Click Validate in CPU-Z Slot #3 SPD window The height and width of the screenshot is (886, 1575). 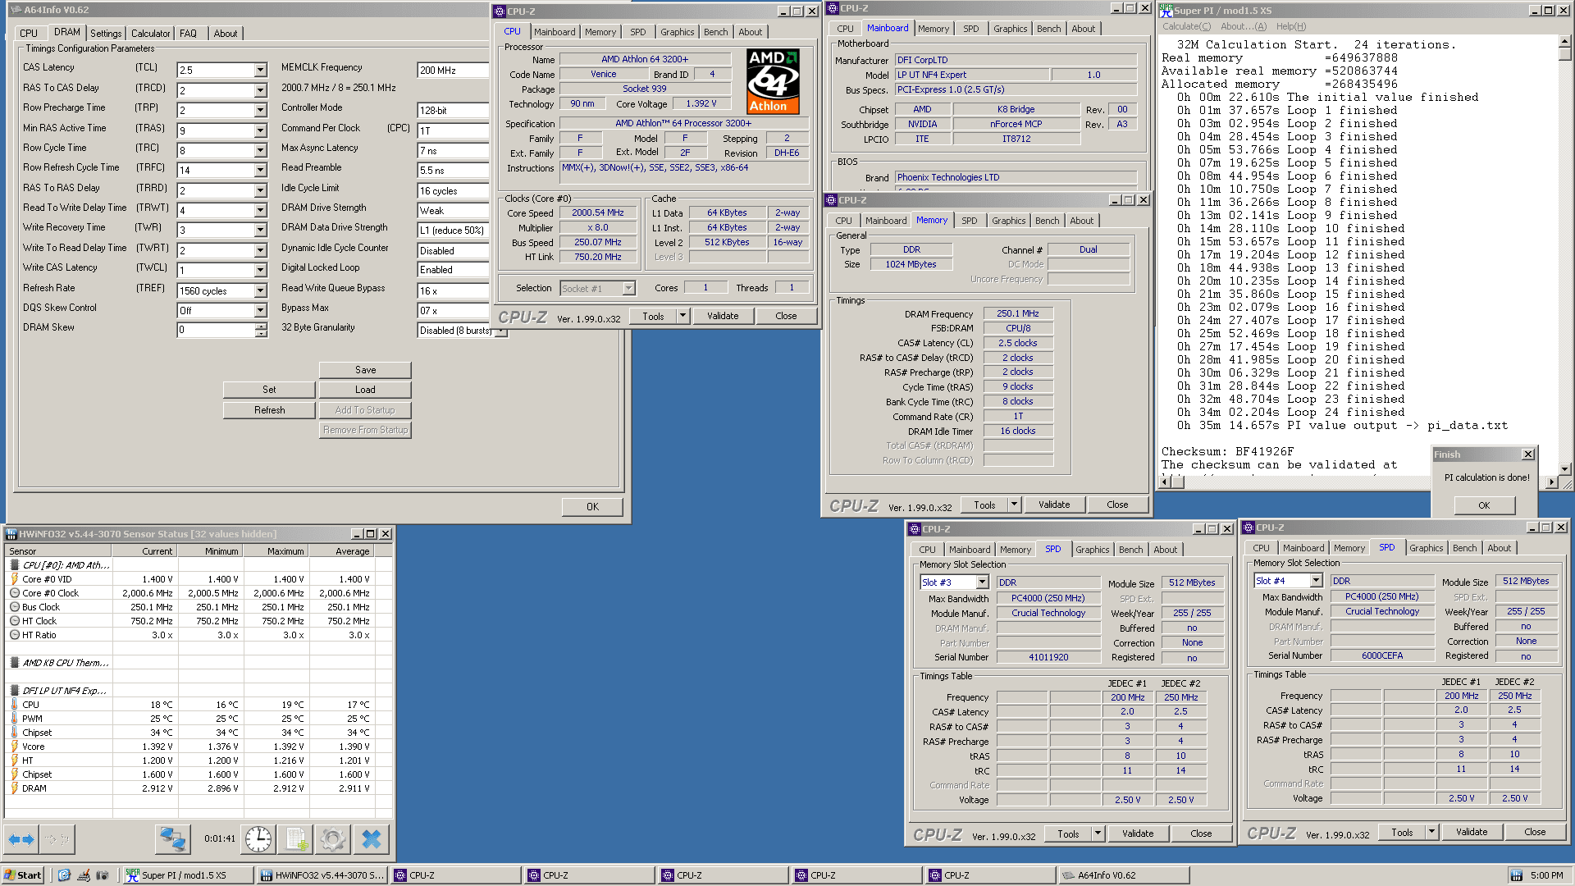1137,833
